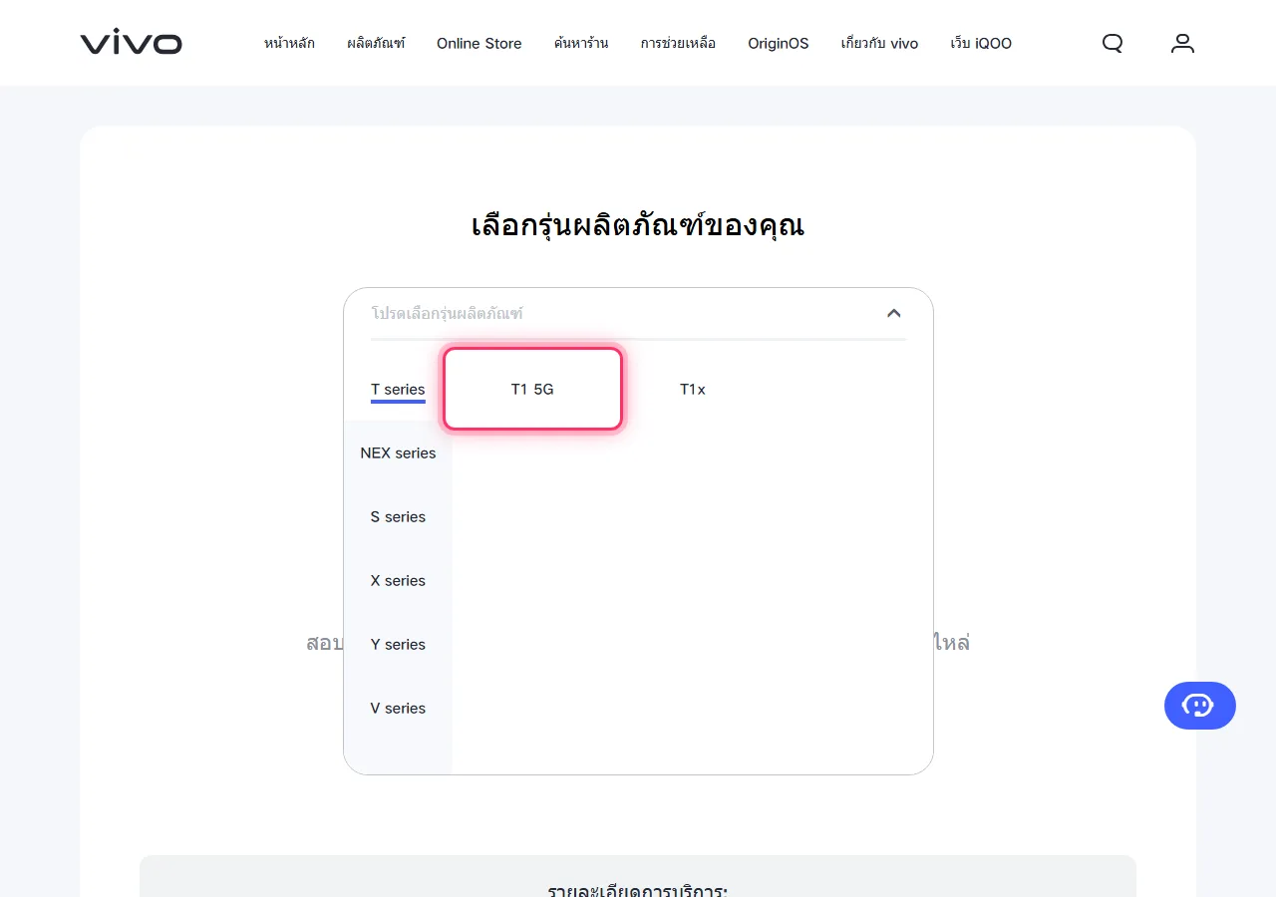Open the user account icon
Screen dimensions: 1276x897
pos(1182,43)
